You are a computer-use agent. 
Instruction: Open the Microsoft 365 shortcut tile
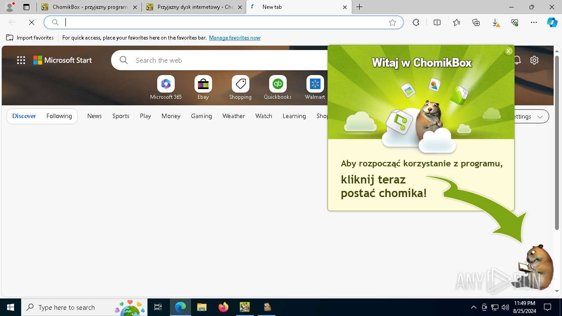pos(166,87)
